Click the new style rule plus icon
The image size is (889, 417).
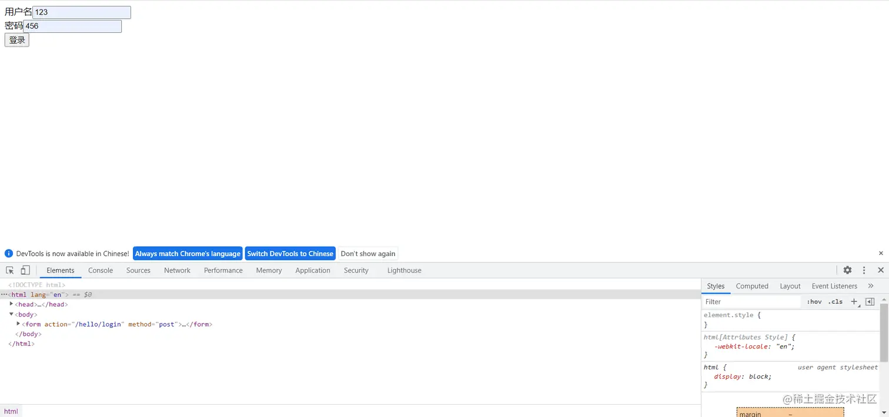[x=854, y=301]
